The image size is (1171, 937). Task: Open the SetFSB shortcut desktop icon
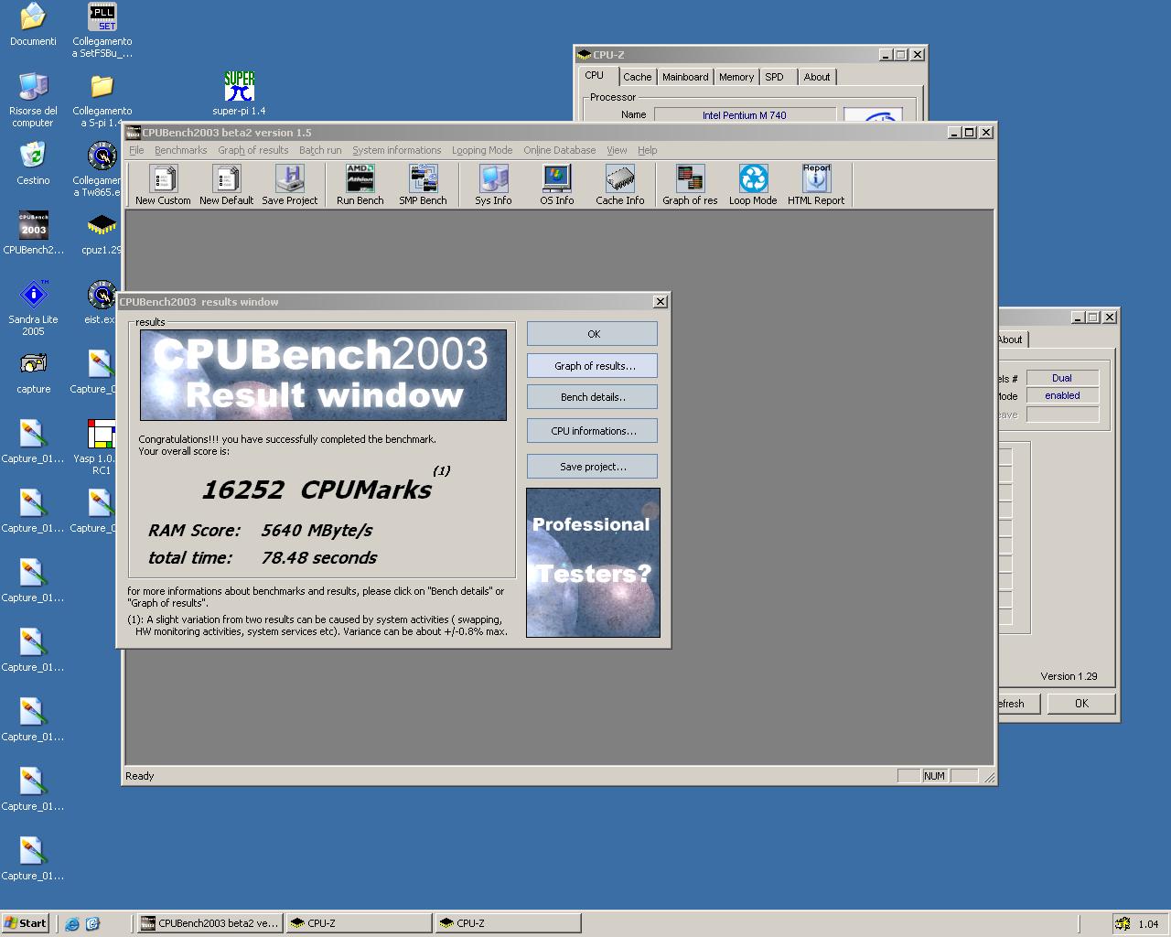[102, 31]
